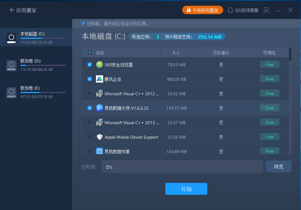
Task: Click the app list vertical scrollbar
Action: (x=290, y=55)
